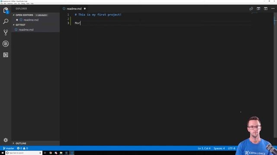Image resolution: width=277 pixels, height=155 pixels.
Task: Open the Edit menu
Action: click(5, 3)
